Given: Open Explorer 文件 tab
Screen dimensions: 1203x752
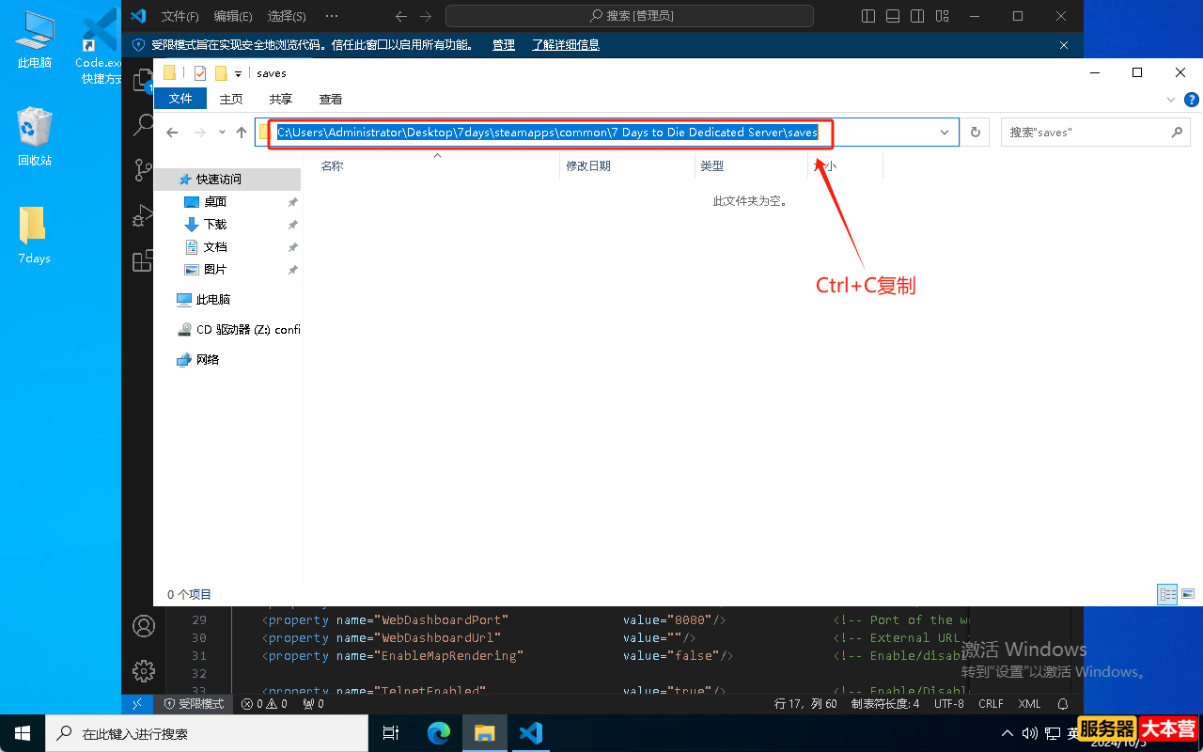Looking at the screenshot, I should pyautogui.click(x=180, y=99).
